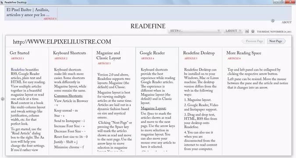
Task: Select the Google Reader article heading
Action: (152, 53)
